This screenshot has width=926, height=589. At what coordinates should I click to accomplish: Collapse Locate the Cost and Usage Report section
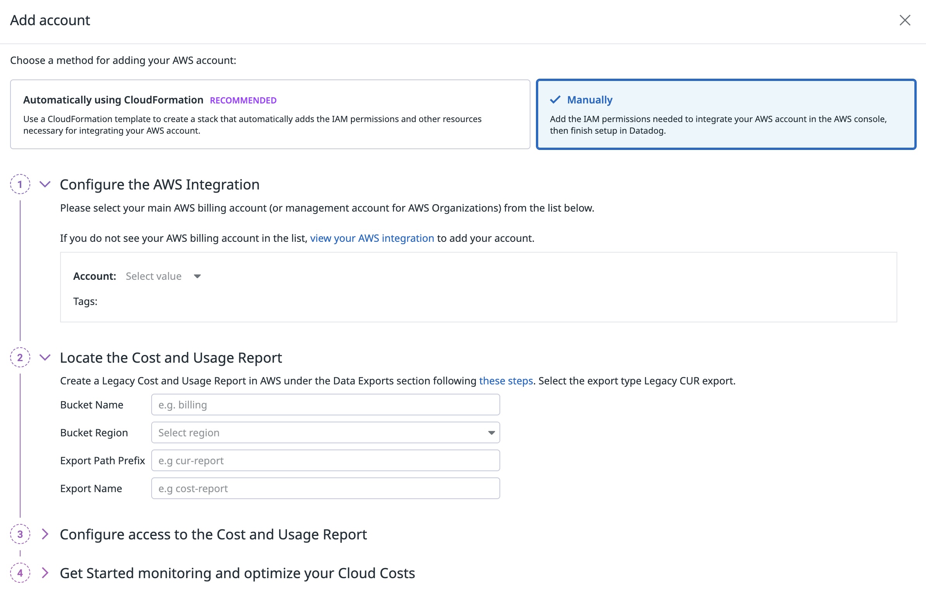pyautogui.click(x=45, y=357)
